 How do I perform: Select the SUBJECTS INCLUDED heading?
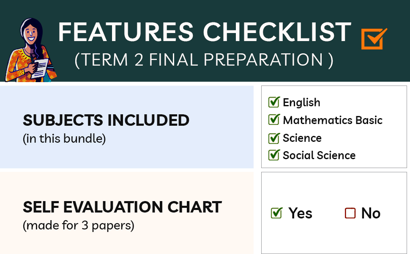point(106,121)
